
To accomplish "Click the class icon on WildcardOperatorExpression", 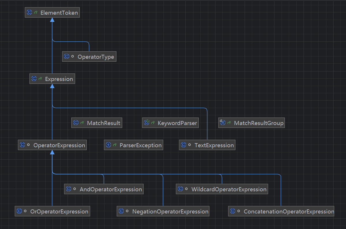I will point(180,189).
